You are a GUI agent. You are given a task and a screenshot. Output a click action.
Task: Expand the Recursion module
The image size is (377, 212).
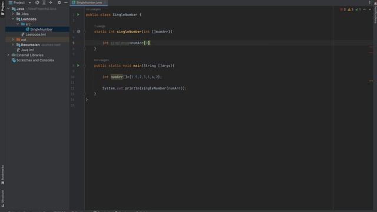13,45
